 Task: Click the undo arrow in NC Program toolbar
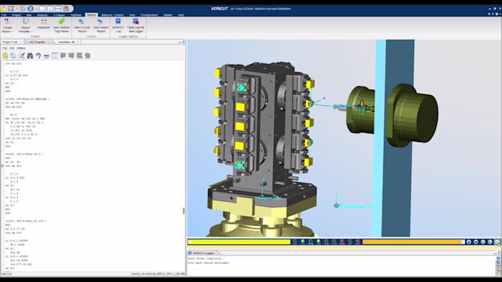coord(38,55)
